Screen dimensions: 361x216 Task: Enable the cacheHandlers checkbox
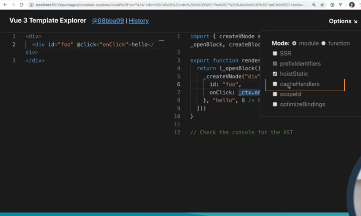(x=275, y=84)
